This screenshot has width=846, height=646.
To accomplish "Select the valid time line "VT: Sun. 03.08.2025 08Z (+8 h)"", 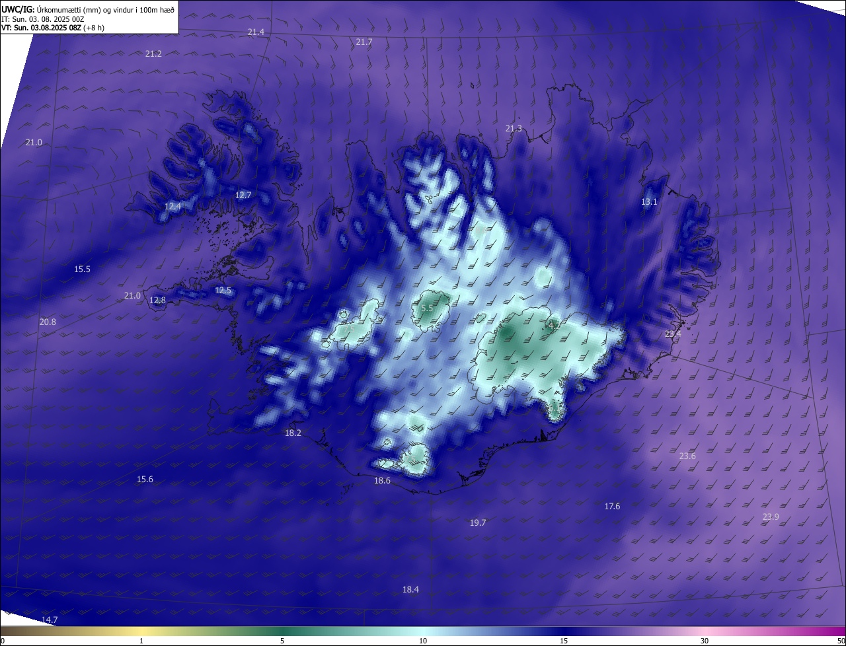I will 53,28.
